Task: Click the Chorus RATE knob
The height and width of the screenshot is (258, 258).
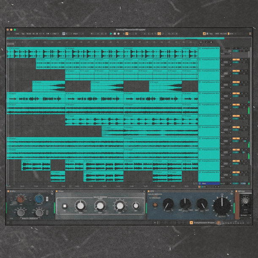Action: pyautogui.click(x=80, y=206)
